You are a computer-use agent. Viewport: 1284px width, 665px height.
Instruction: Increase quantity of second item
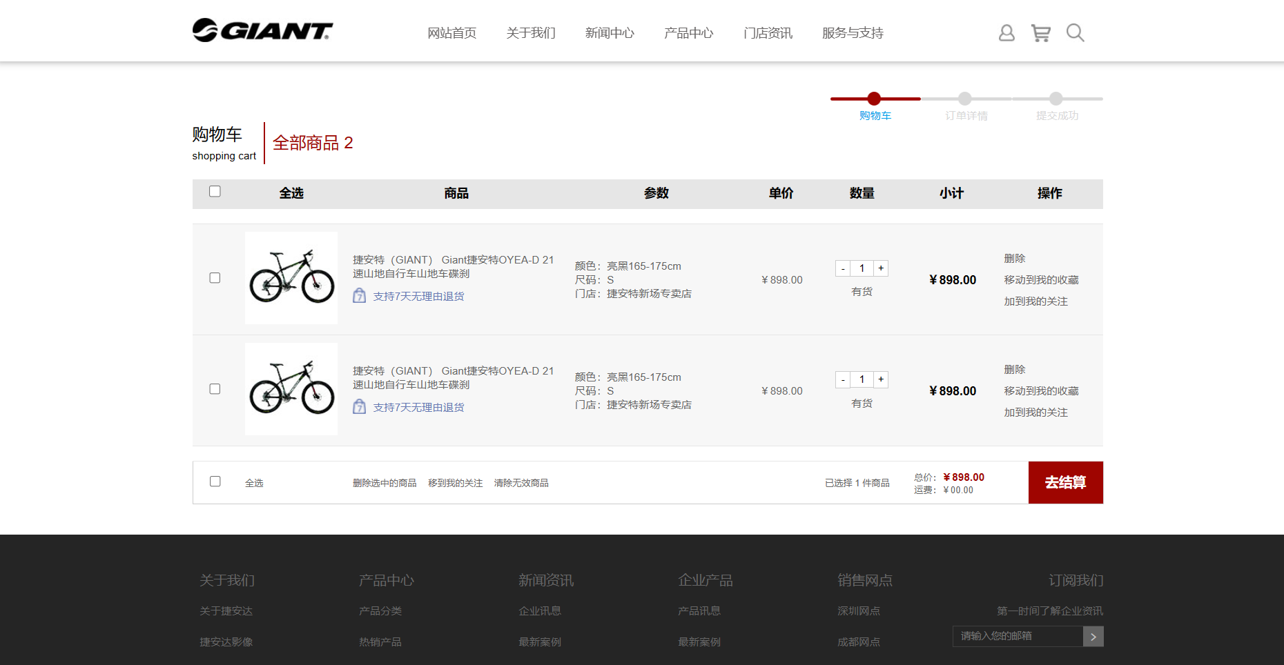881,379
